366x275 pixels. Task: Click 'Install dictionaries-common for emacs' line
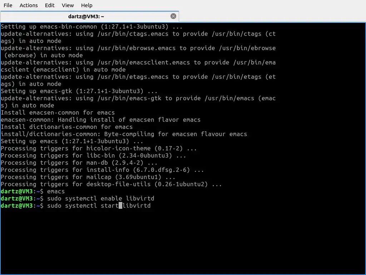pyautogui.click(x=67, y=127)
